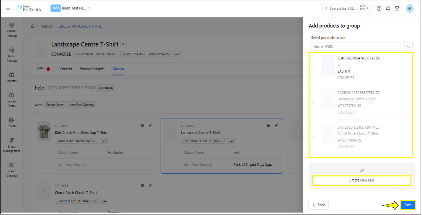This screenshot has height=215, width=422.
Task: Open Exports from the sidebar
Action: tap(12, 122)
